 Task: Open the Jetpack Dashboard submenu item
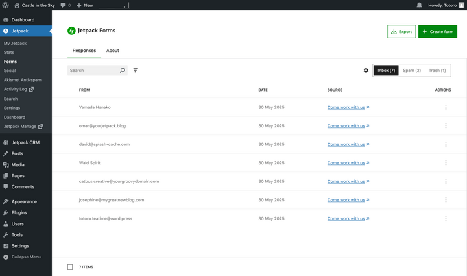[14, 118]
